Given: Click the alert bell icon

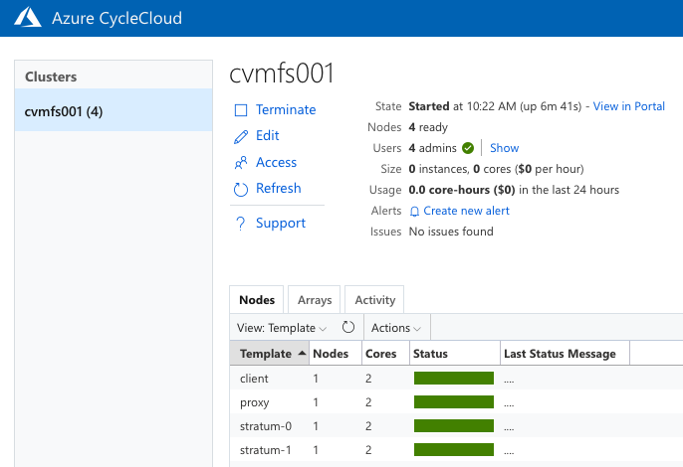Looking at the screenshot, I should click(x=415, y=212).
